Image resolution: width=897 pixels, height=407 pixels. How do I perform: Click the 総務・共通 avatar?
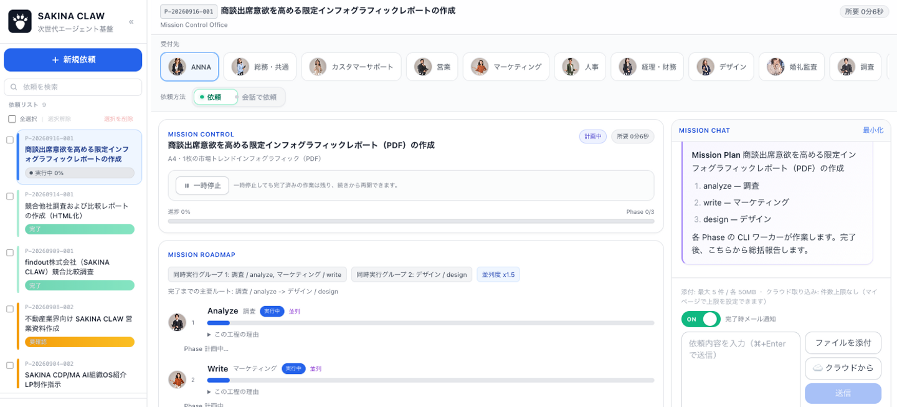[x=240, y=67]
